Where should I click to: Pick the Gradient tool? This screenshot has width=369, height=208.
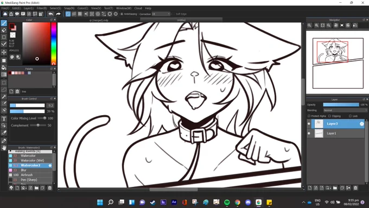(4, 74)
